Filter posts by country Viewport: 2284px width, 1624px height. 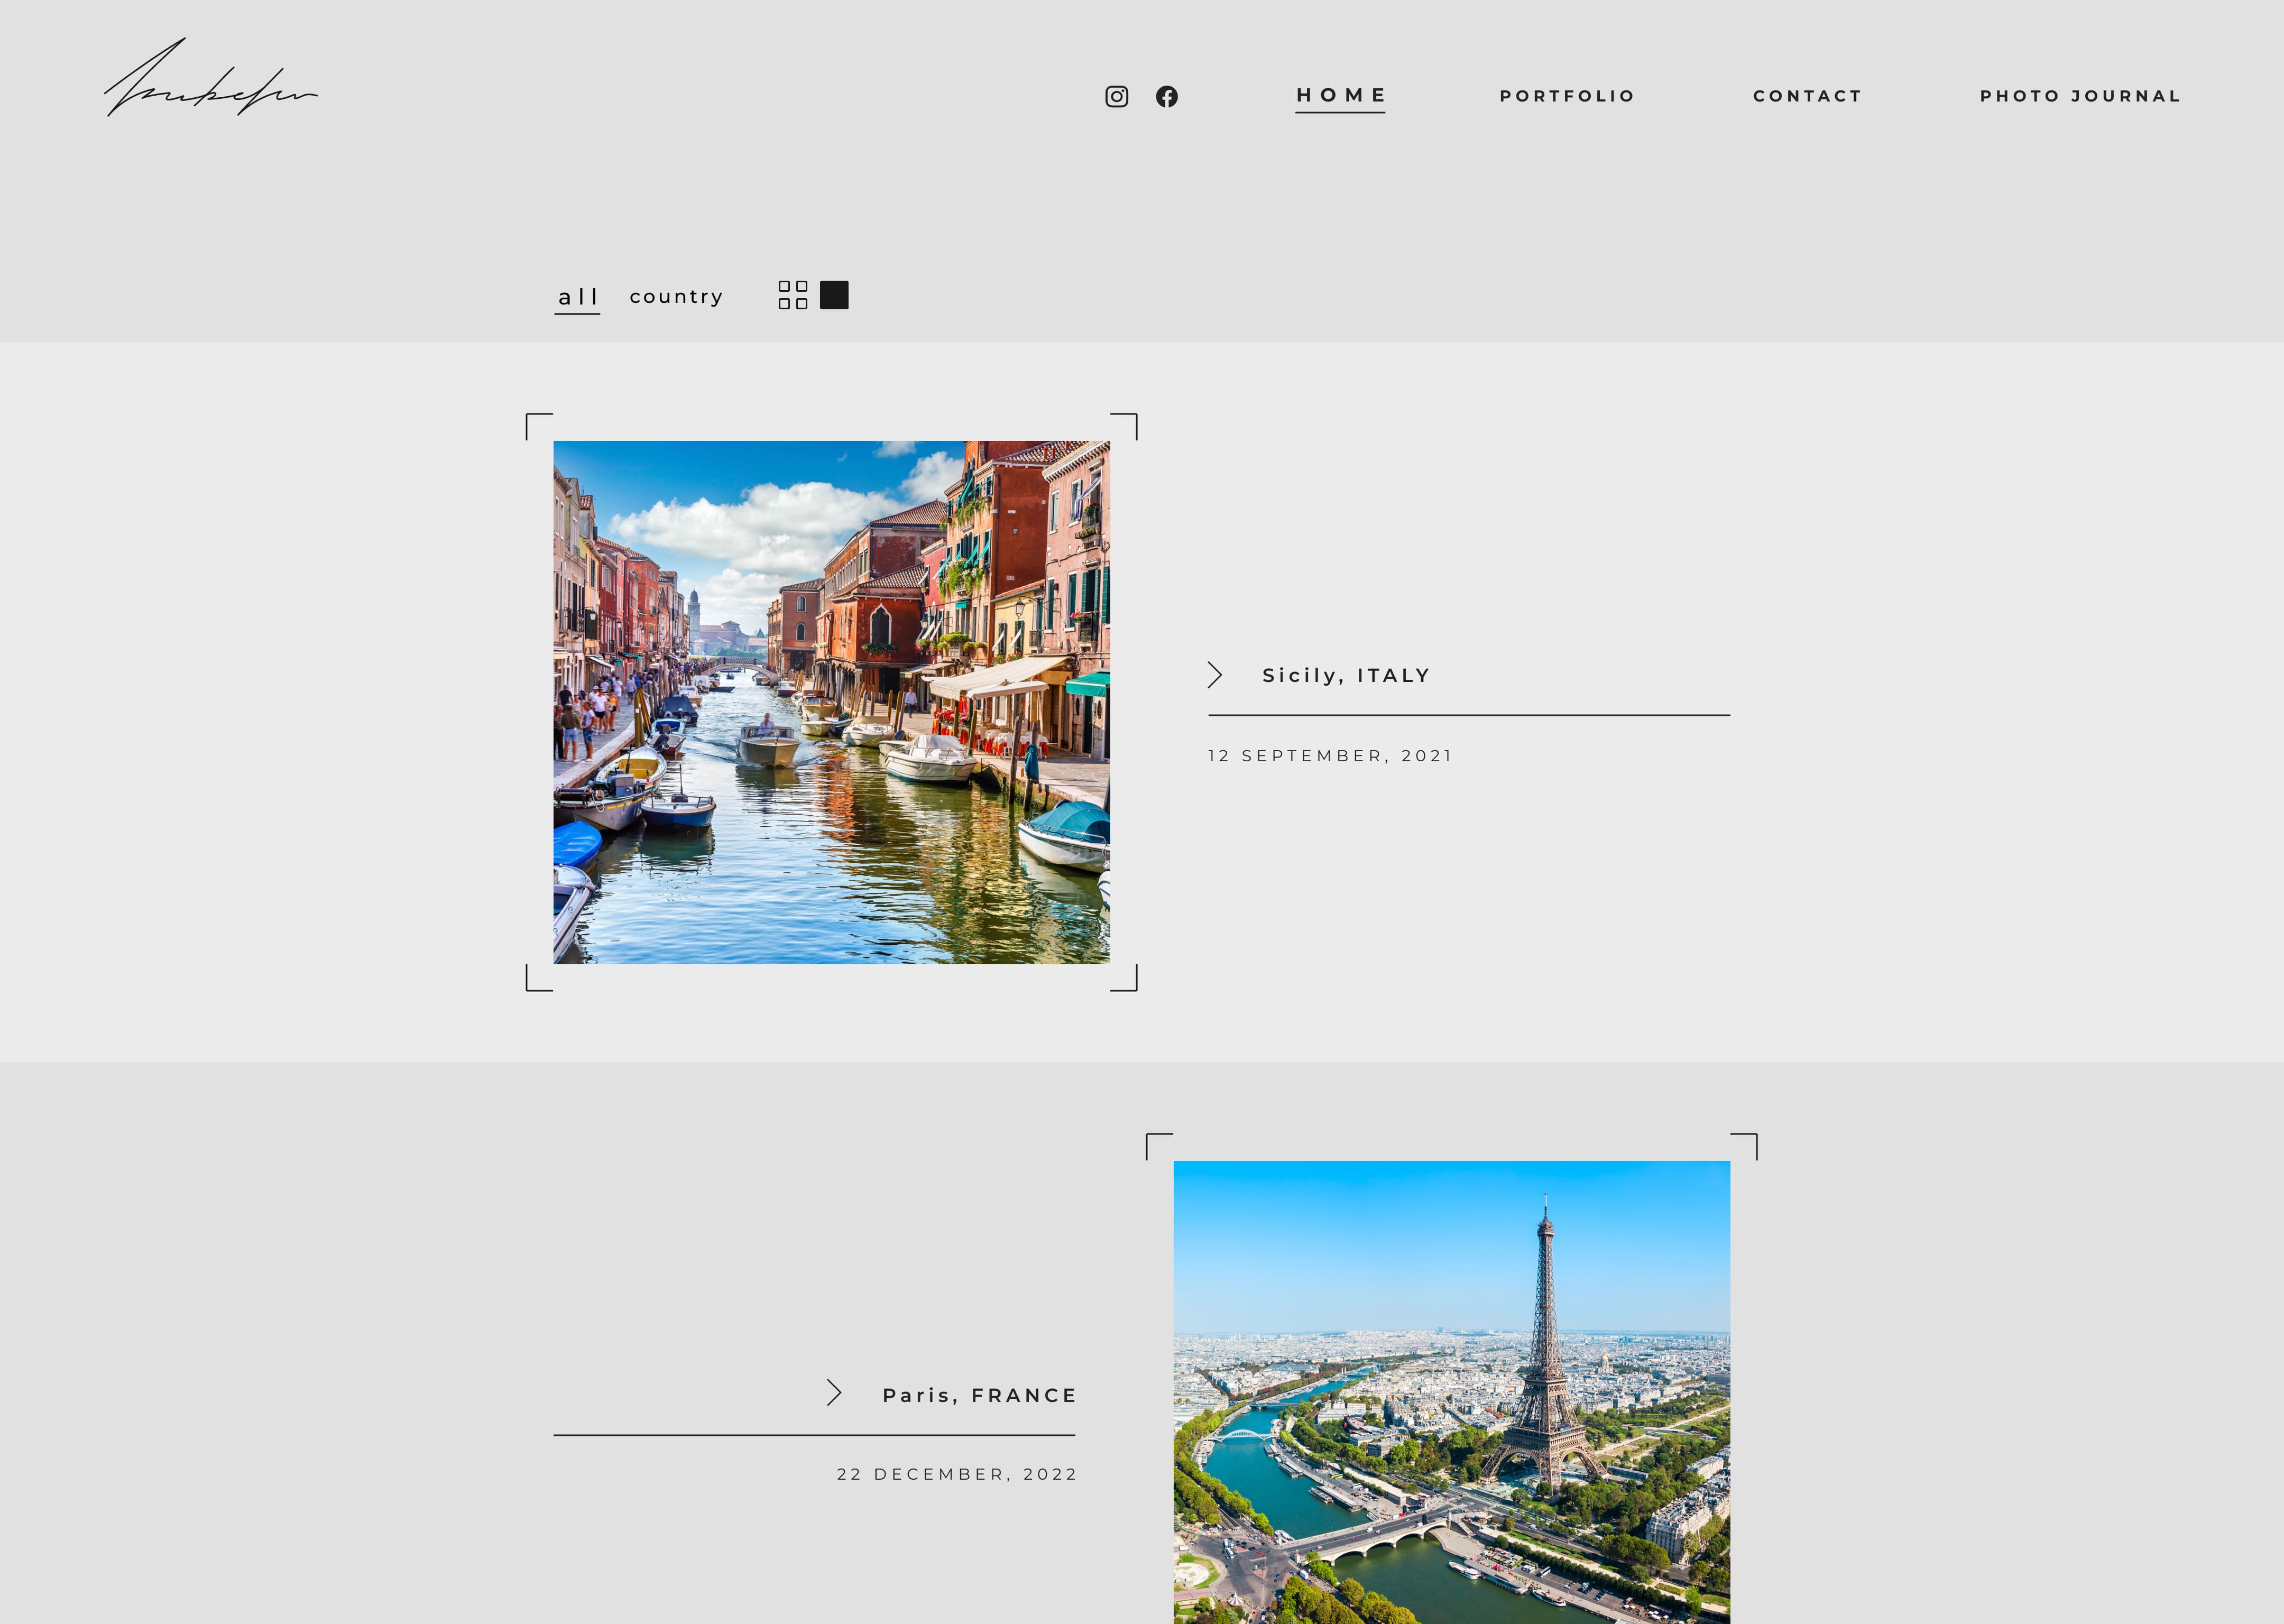(x=676, y=297)
